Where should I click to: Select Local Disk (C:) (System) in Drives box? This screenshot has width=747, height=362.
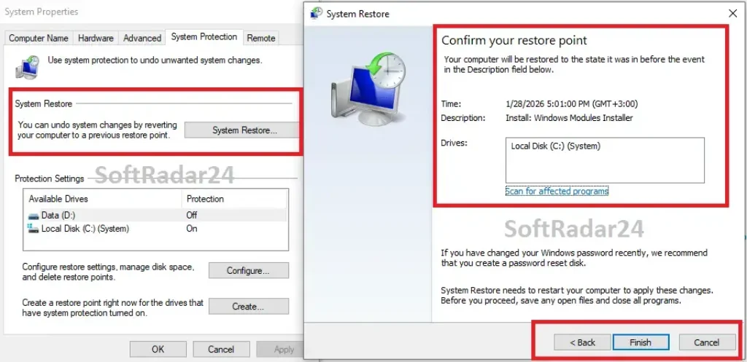pos(555,146)
